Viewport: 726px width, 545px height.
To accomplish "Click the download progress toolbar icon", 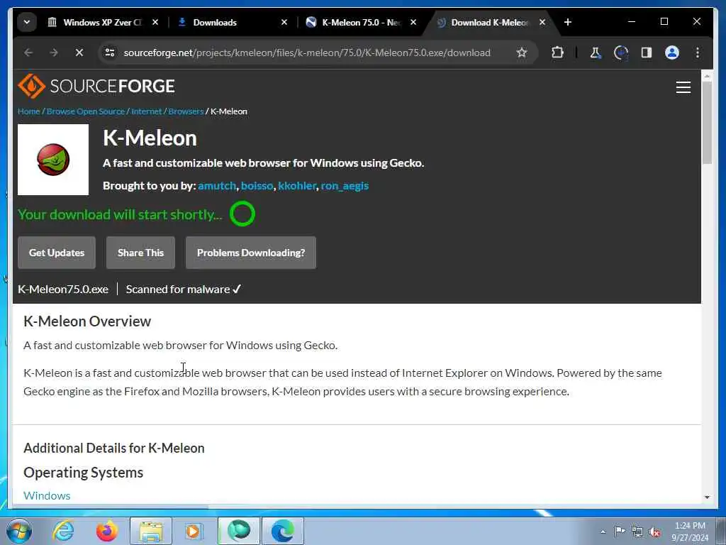I will click(621, 53).
